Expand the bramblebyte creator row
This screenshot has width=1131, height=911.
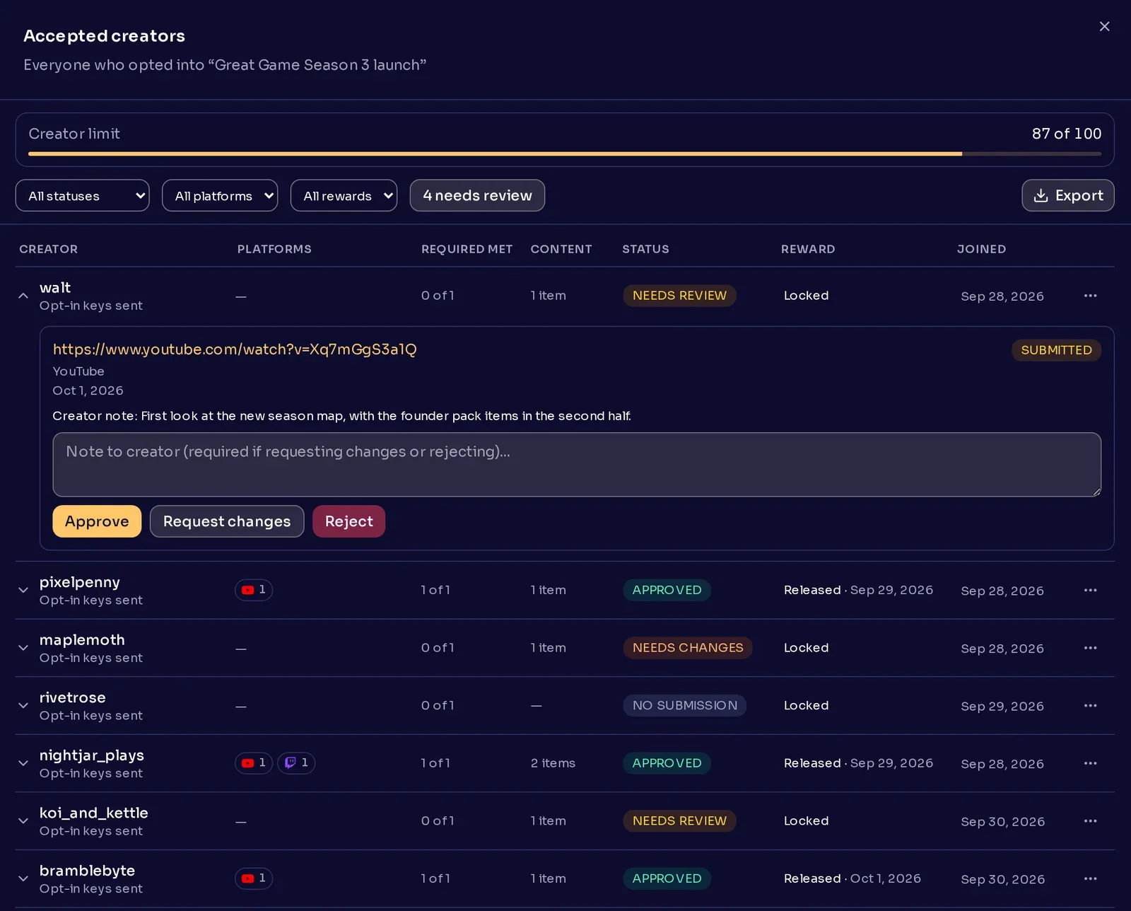23,878
